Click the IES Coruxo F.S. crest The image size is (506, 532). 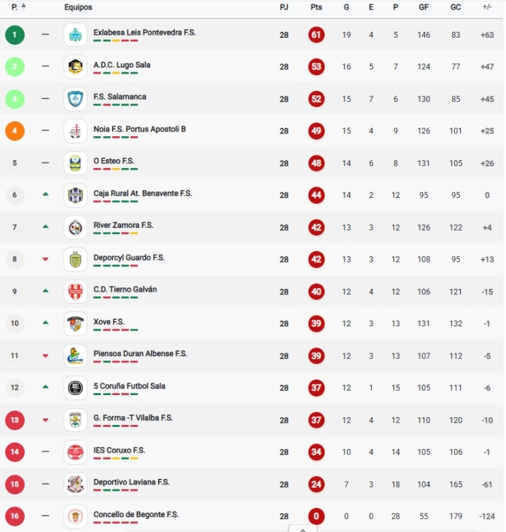75,452
